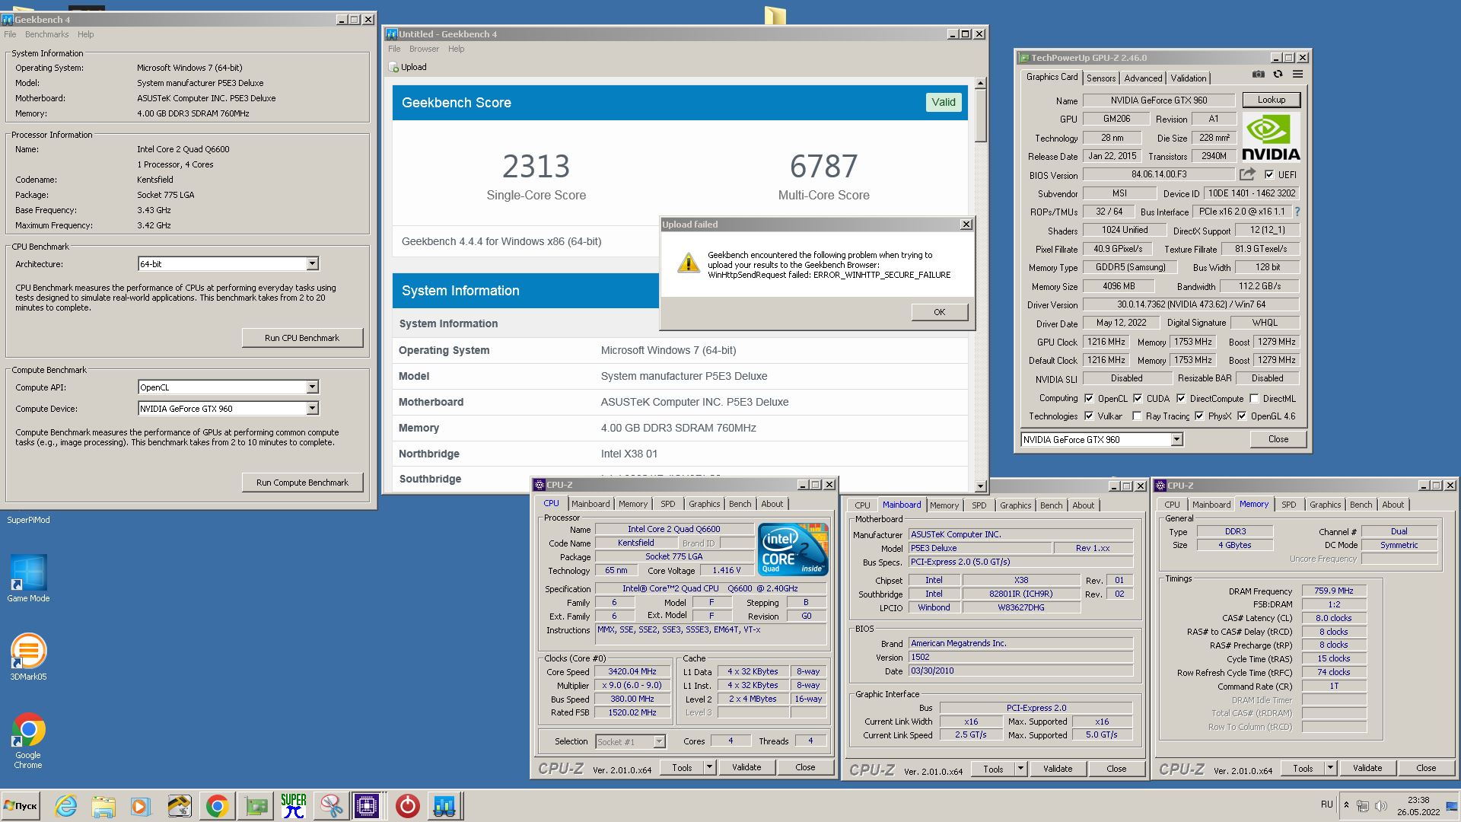Open the Socket #1 Selection dropdown in CPU-Z

coord(659,741)
